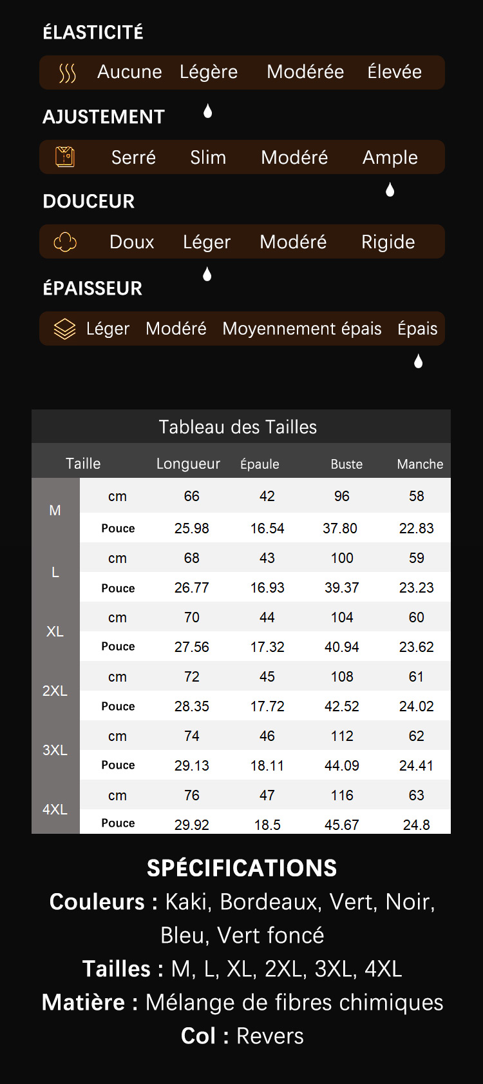Select the Aucune elasticity option
Image resolution: width=483 pixels, height=1084 pixels.
coord(129,72)
